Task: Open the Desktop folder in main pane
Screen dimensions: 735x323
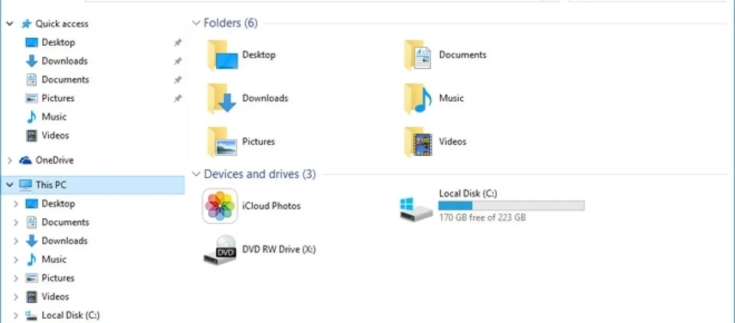Action: point(222,55)
